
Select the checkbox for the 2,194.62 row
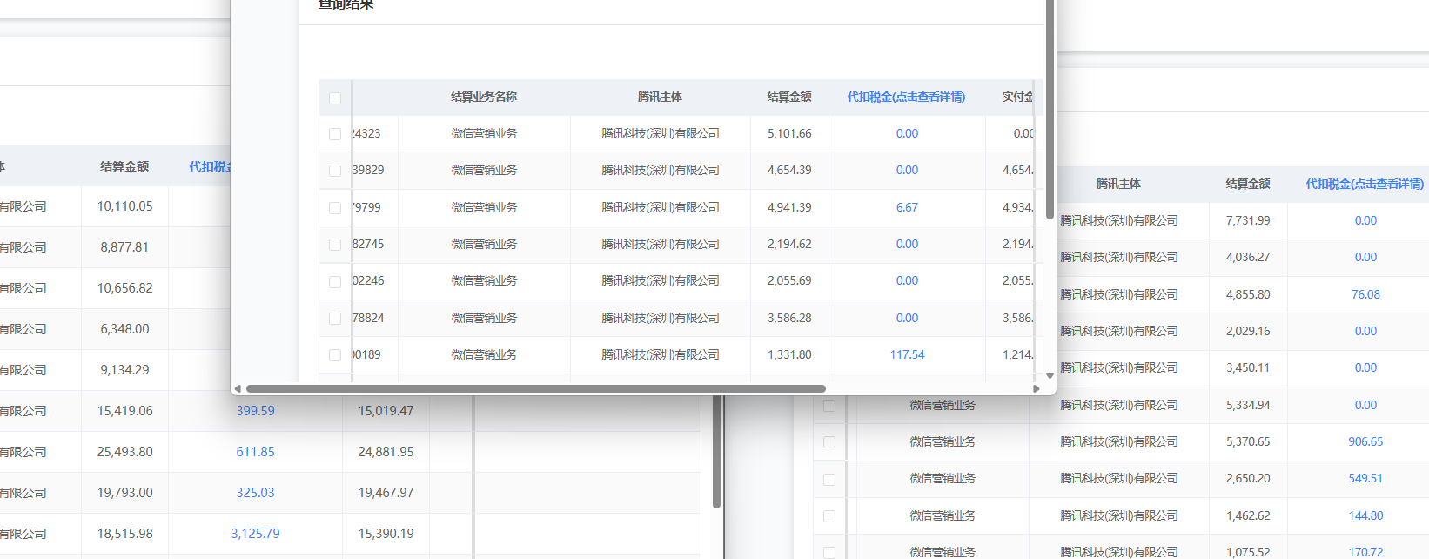[x=335, y=245]
